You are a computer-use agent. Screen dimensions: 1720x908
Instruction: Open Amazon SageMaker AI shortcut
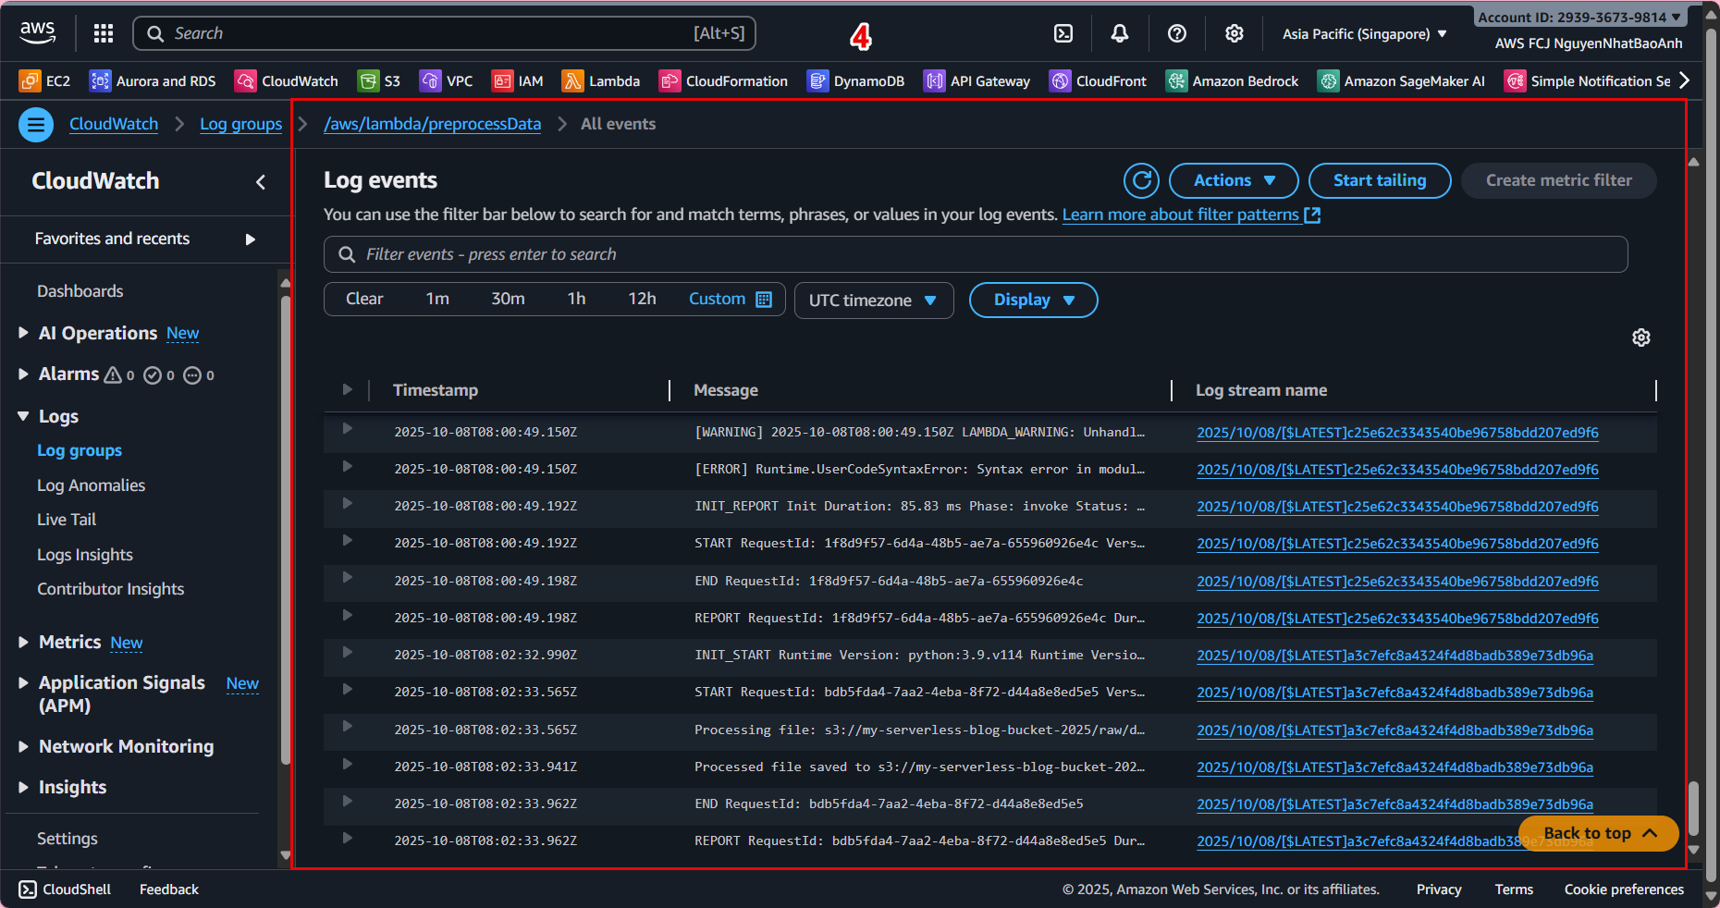click(1401, 81)
